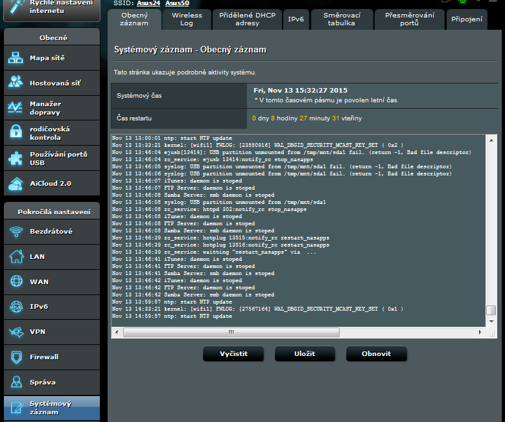Open the Asus24 SSID link

(x=148, y=3)
